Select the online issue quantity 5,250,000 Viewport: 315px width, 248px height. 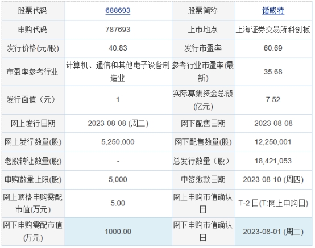click(x=118, y=142)
